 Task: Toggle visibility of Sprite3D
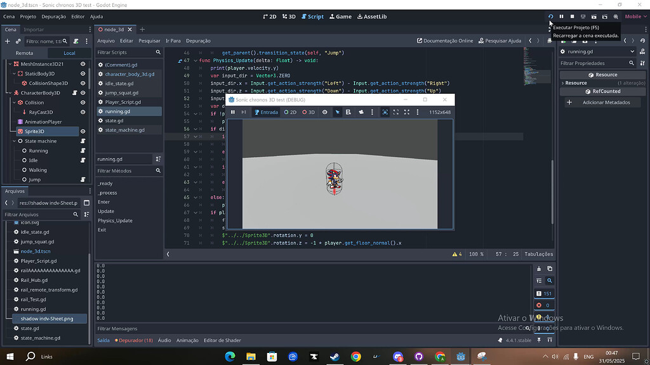click(83, 131)
